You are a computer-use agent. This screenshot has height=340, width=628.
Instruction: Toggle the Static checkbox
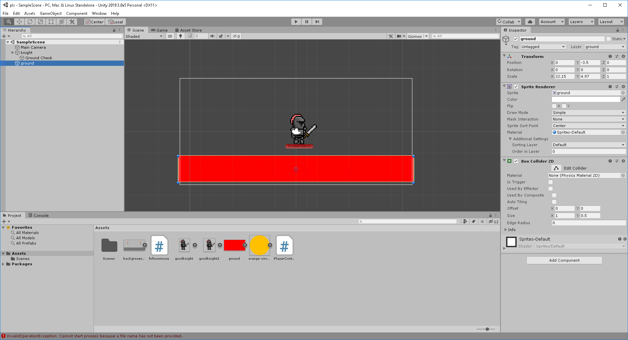click(x=609, y=39)
